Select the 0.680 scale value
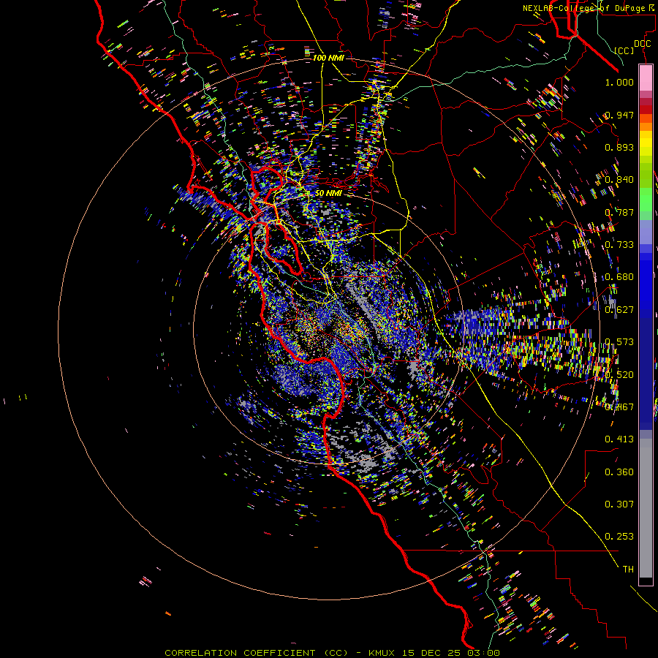This screenshot has height=658, width=658. click(x=619, y=277)
